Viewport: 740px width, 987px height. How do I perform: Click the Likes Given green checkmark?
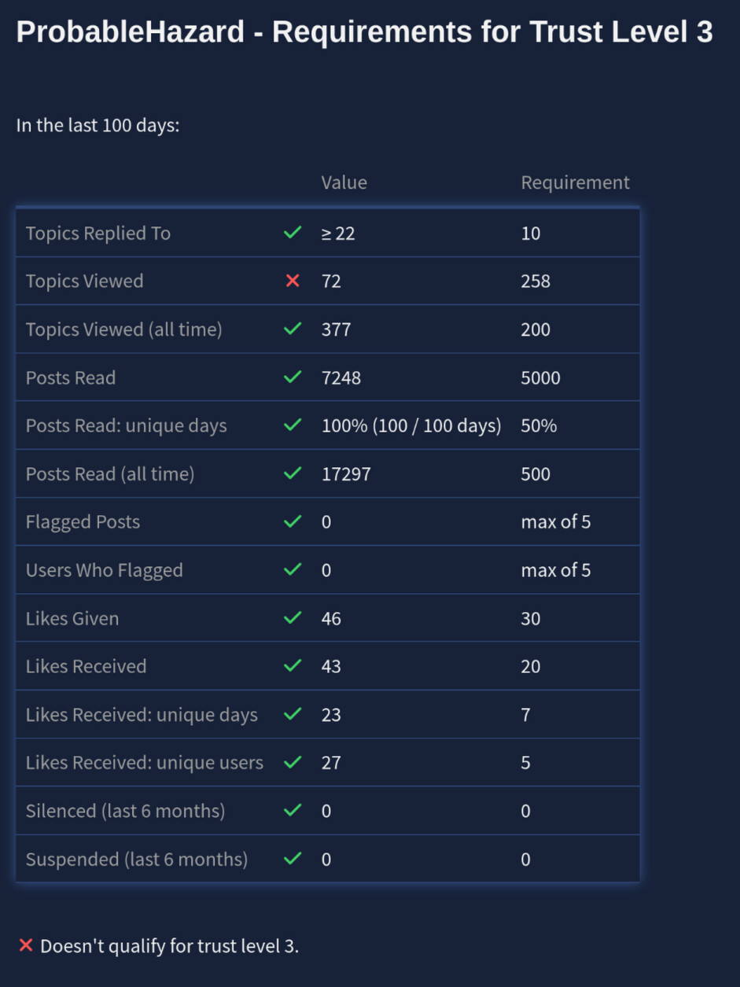click(x=293, y=618)
